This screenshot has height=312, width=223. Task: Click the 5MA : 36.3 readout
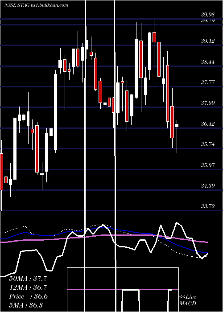point(26,305)
